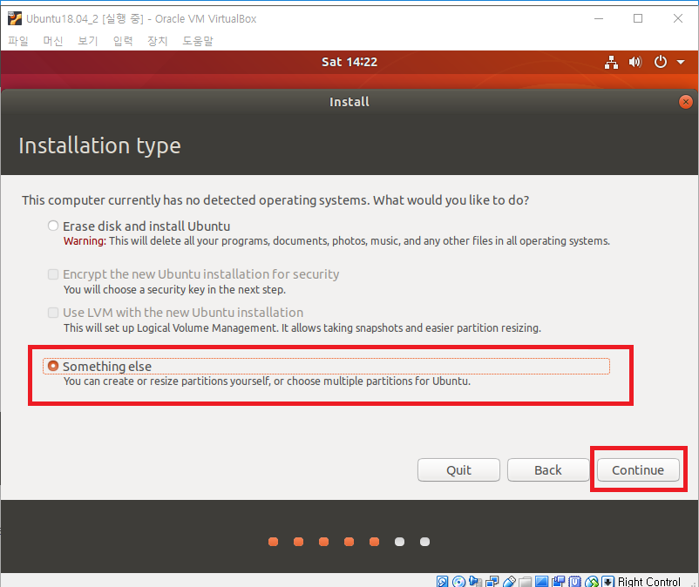699x587 pixels.
Task: Click the Install dialog title
Action: 349,102
